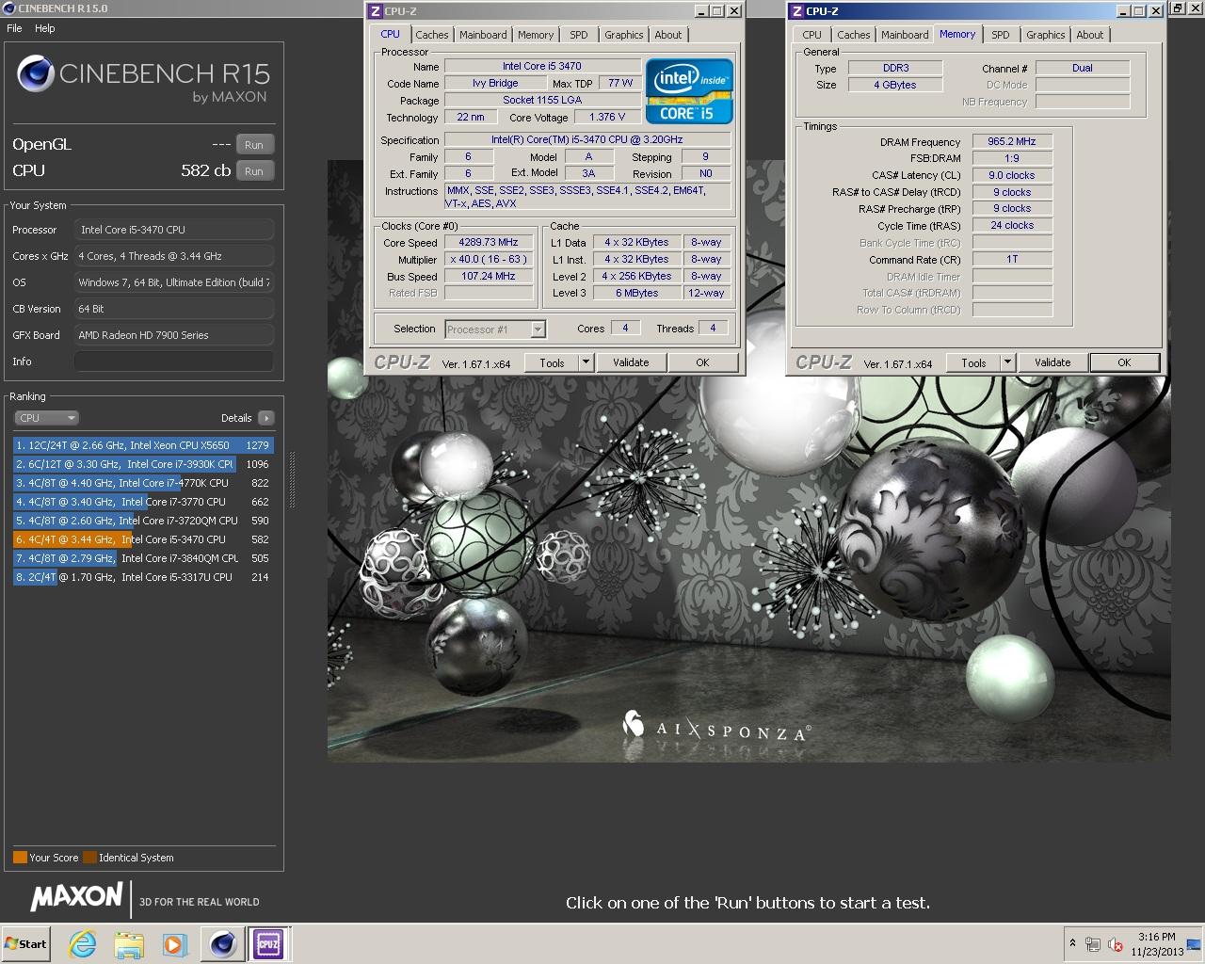Click Validate in right CPU-Z window
Viewport: 1205px width, 964px height.
coord(1052,362)
